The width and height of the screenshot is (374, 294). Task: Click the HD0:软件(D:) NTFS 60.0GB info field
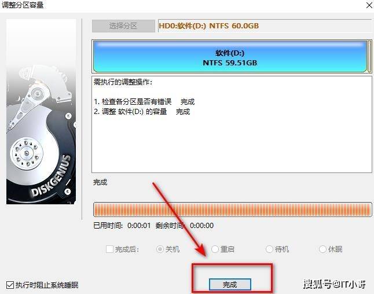point(265,25)
